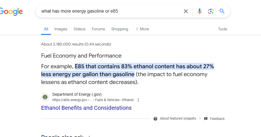Click the About featured snippets link
The width and height of the screenshot is (261, 137).
178,118
